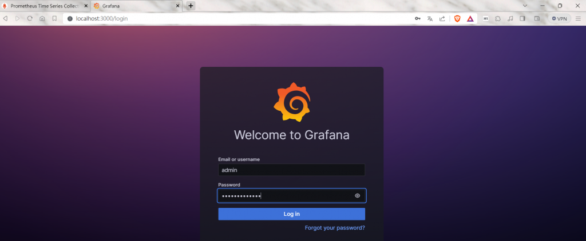Click the localhost:3000/login address bar
The width and height of the screenshot is (586, 241).
[x=239, y=18]
